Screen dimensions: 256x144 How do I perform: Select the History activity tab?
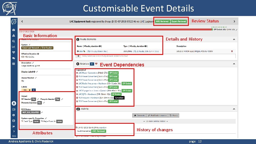174,115
